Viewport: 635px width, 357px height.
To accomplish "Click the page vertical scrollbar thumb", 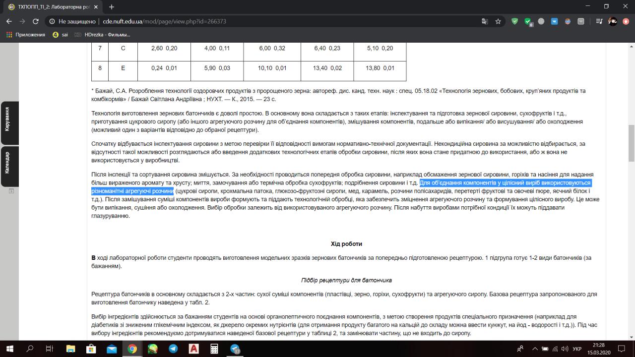I will coord(631,144).
